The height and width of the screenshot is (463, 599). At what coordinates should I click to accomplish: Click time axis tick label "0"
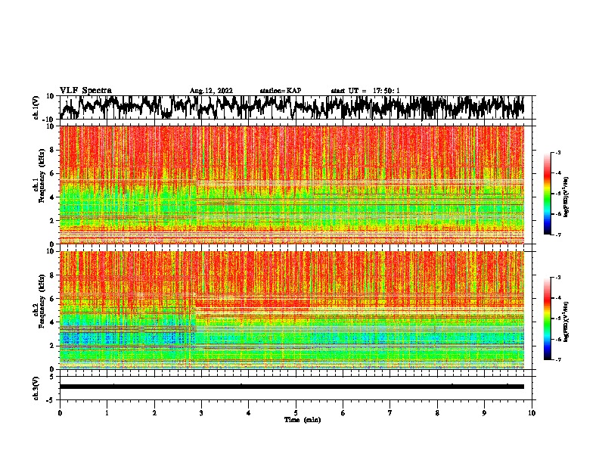click(x=60, y=413)
